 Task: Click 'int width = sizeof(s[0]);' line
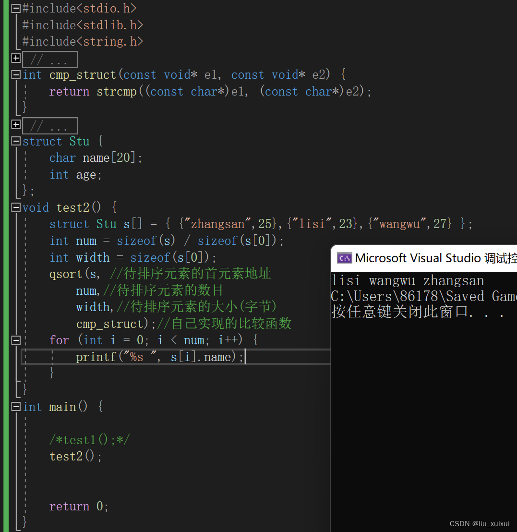click(133, 257)
